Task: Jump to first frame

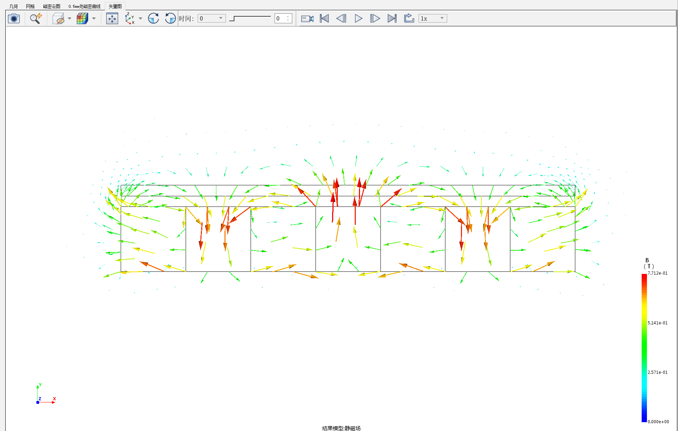Action: click(324, 18)
